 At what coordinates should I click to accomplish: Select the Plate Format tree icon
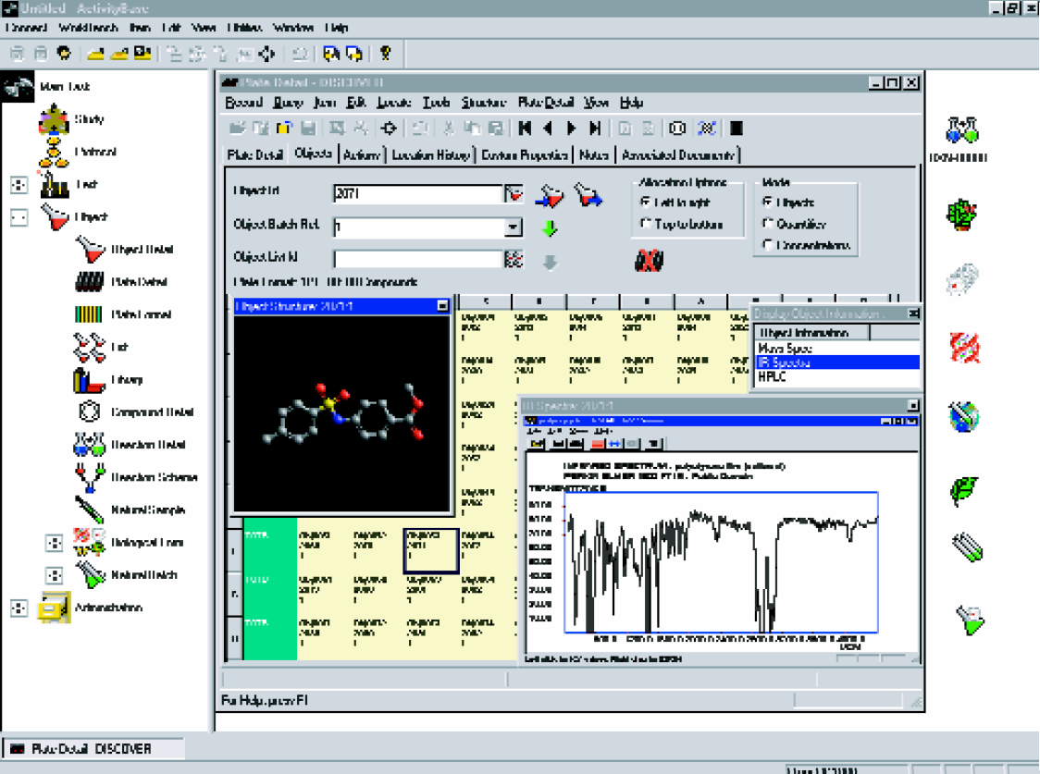click(x=88, y=314)
